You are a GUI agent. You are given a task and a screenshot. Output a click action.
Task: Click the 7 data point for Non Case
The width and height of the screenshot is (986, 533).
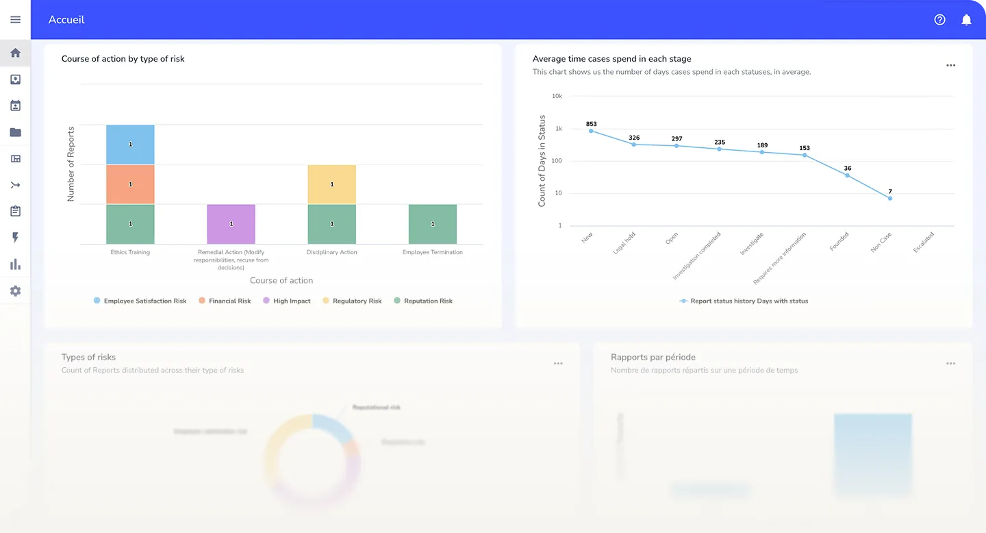click(x=890, y=198)
